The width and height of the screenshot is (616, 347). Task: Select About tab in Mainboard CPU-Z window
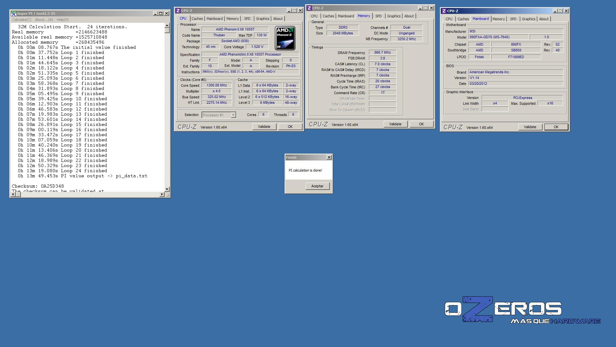544,19
